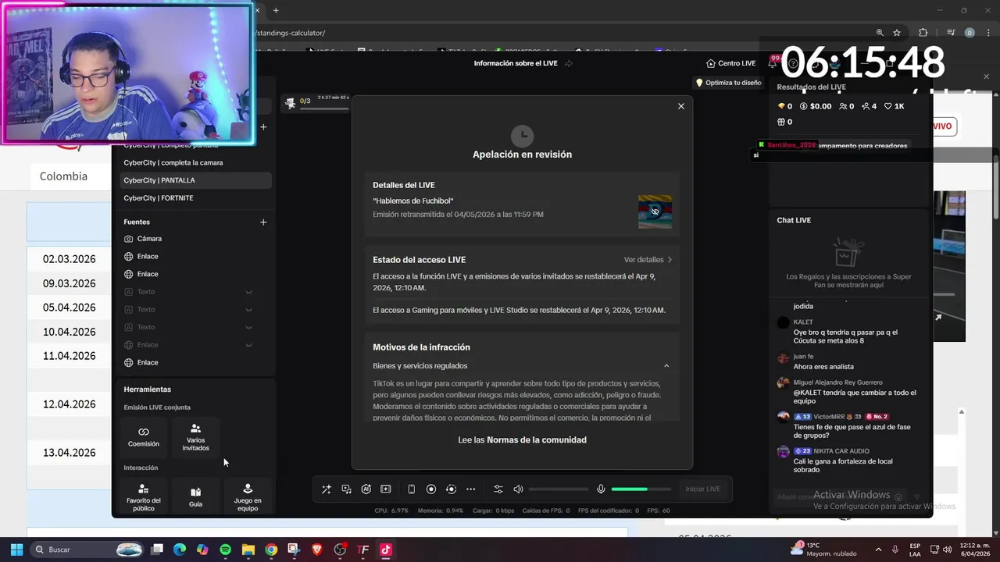Screen dimensions: 1000x562
Task: Click the AI hexagon icon in toolbar
Action: 366,489
